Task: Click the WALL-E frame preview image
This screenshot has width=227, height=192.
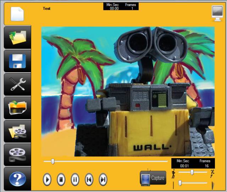Action: tap(128, 92)
